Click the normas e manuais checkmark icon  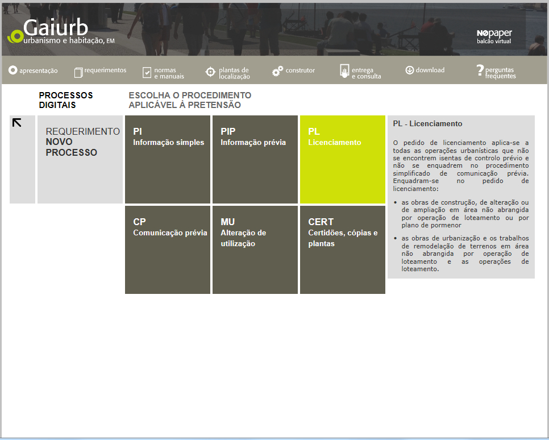(147, 73)
